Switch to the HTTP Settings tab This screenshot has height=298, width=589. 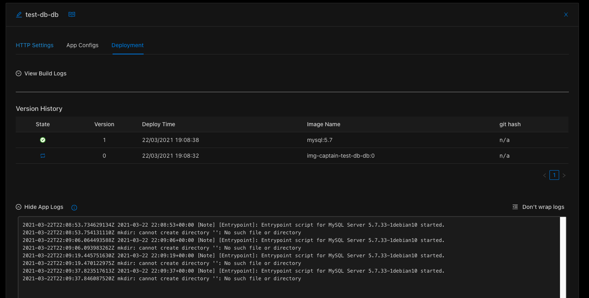pos(35,45)
